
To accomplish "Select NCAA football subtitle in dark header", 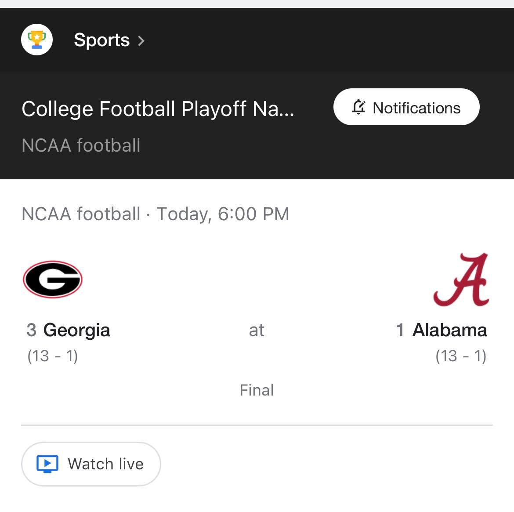I will (x=81, y=145).
